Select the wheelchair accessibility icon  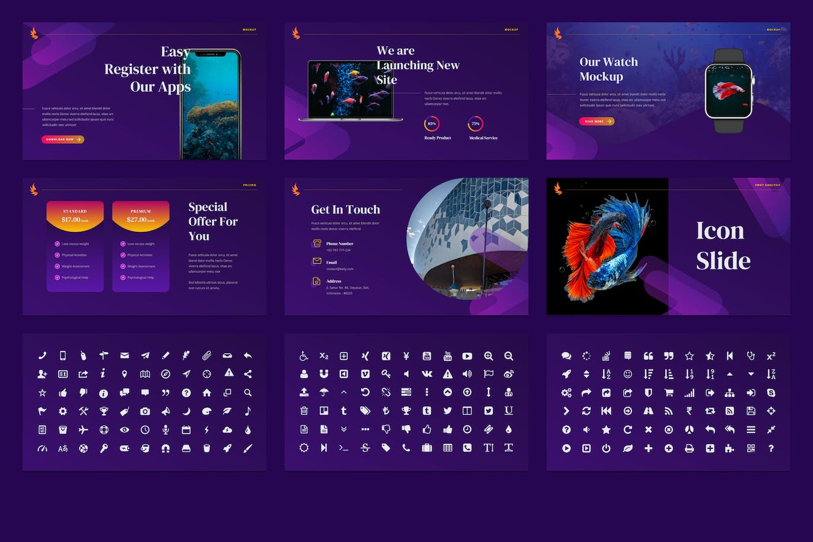304,356
